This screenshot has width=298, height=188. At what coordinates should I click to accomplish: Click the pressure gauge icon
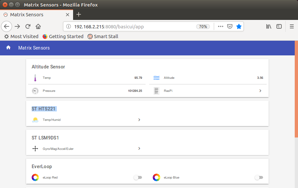tap(35, 91)
